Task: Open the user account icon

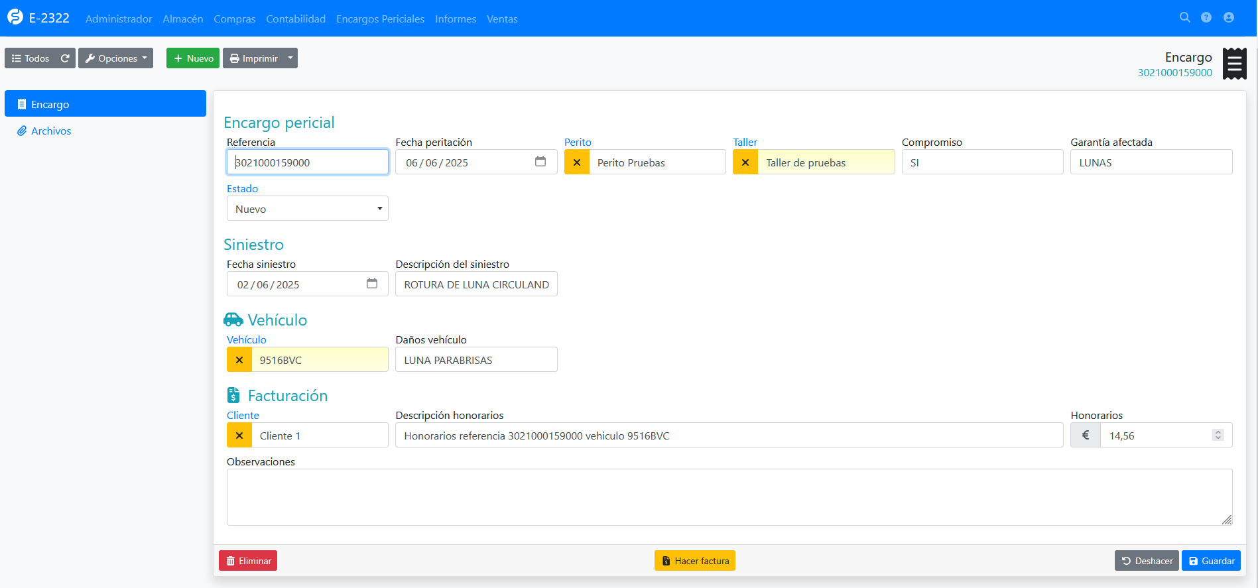Action: pyautogui.click(x=1229, y=18)
